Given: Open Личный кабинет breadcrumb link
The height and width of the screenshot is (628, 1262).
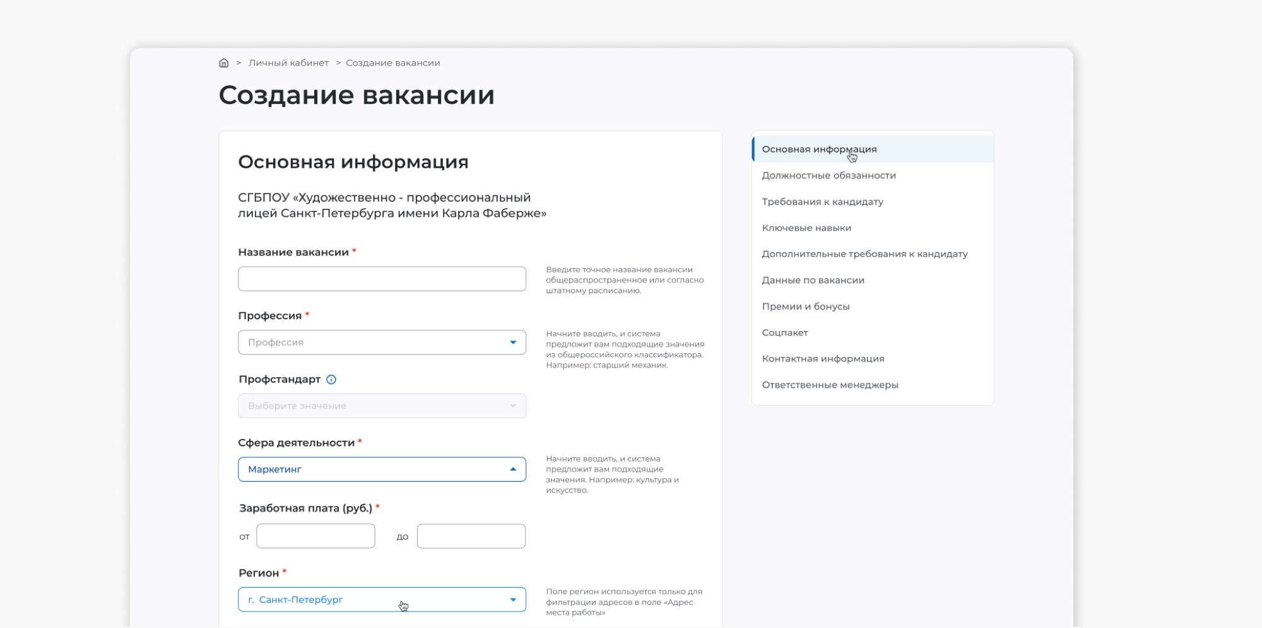Looking at the screenshot, I should pos(288,63).
